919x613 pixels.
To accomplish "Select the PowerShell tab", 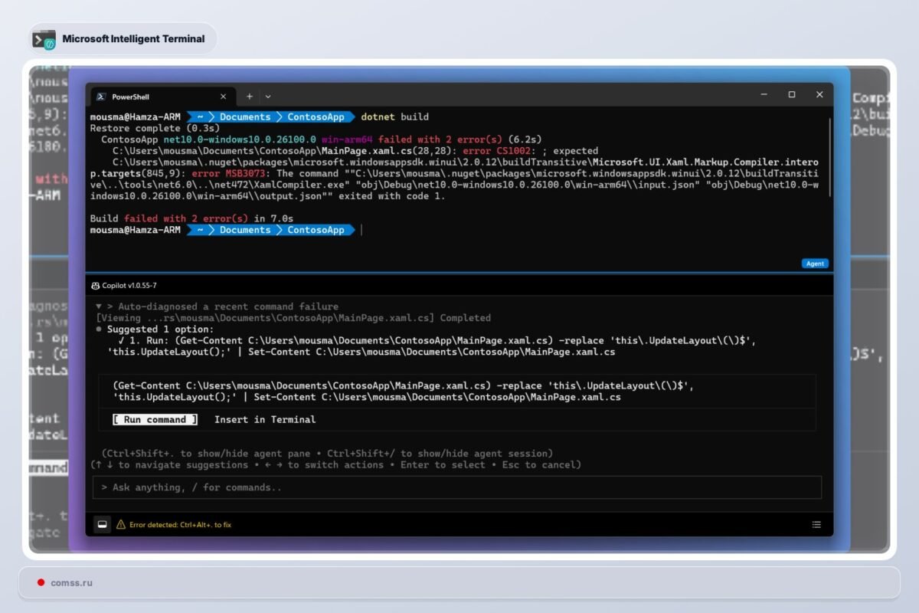I will tap(164, 97).
